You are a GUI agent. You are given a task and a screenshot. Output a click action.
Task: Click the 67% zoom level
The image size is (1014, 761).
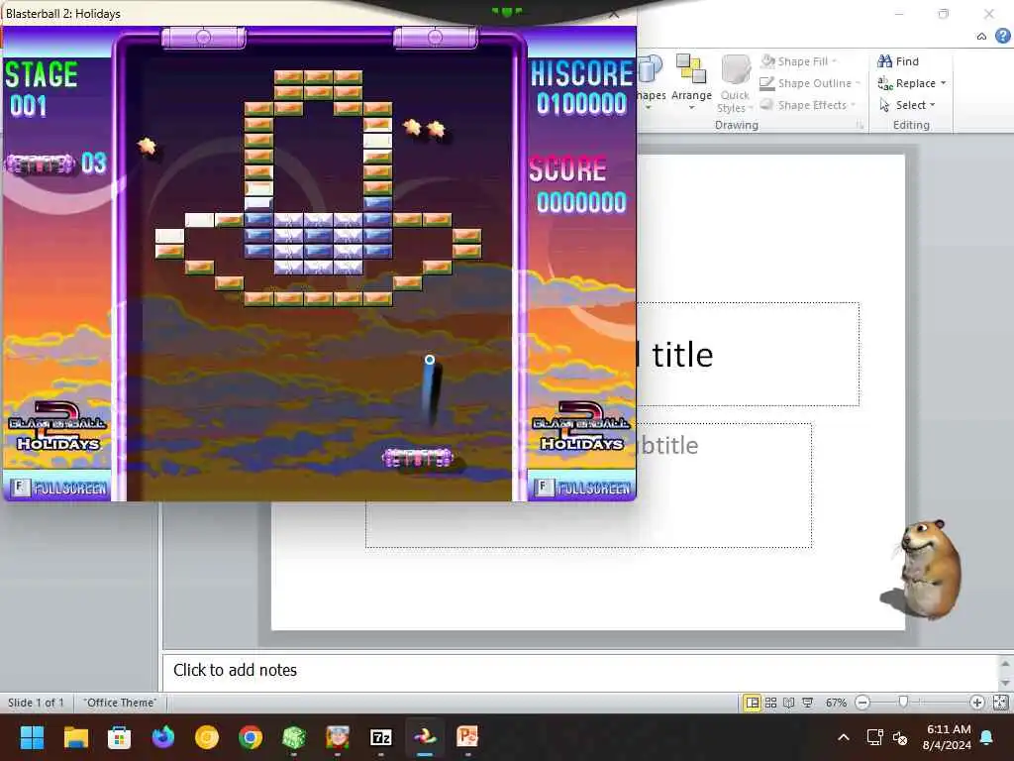tap(836, 703)
